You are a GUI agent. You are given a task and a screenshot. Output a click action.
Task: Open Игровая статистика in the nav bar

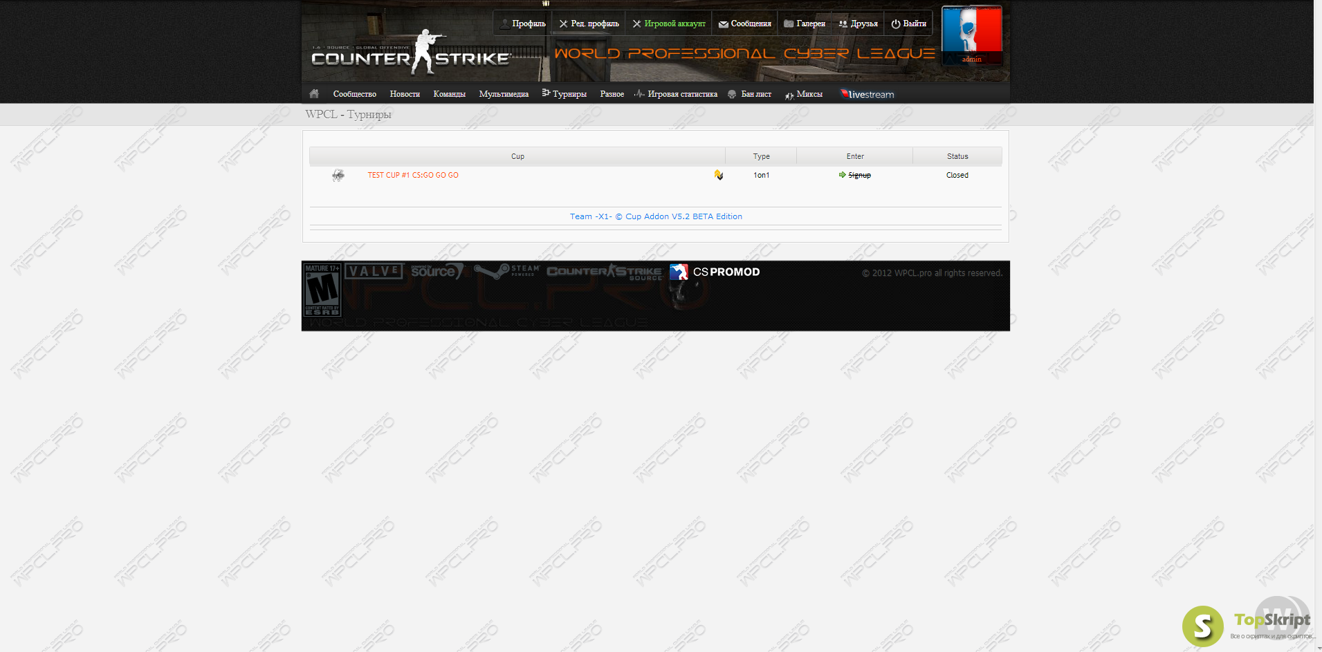tap(676, 94)
